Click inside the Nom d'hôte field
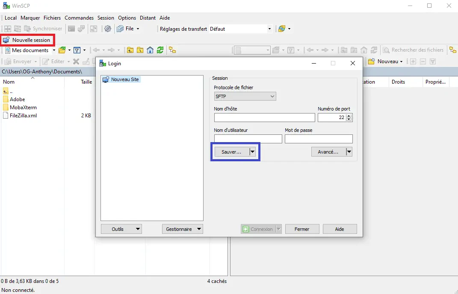Screen dimensions: 458x294 click(x=264, y=117)
